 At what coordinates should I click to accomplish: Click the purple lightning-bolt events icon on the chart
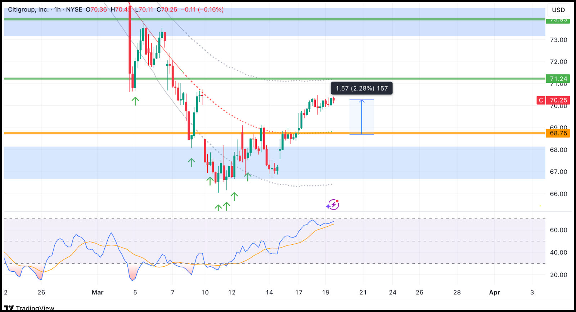pyautogui.click(x=333, y=205)
